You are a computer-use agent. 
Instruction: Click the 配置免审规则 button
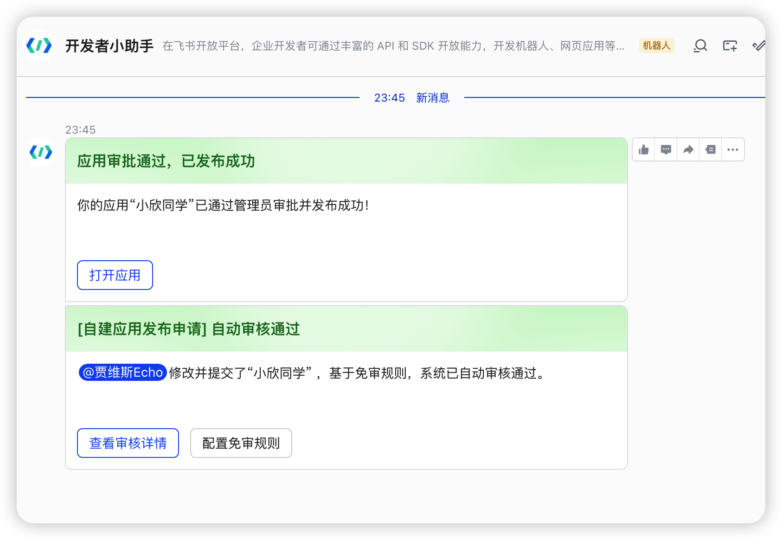[x=241, y=443]
